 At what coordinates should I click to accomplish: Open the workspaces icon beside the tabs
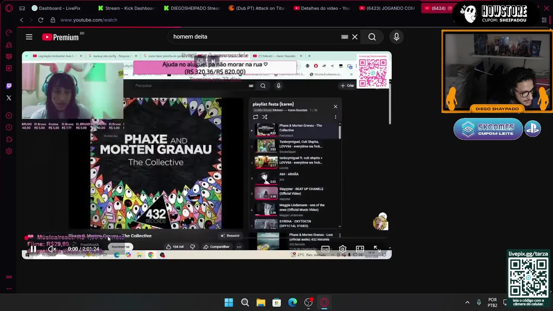point(22,8)
